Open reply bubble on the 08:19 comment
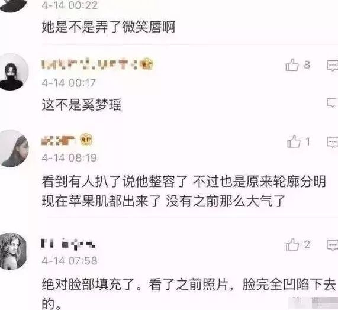The height and width of the screenshot is (310, 338). tap(333, 142)
